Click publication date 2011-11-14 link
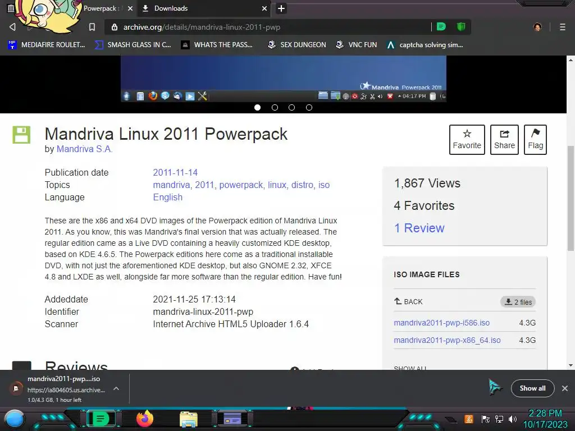 coord(175,173)
